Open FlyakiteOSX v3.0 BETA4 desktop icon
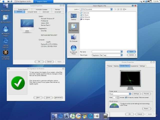The image size is (160, 120). coord(5,55)
